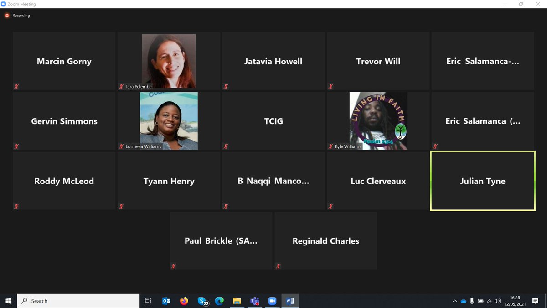The width and height of the screenshot is (547, 308).
Task: Switch to Microsoft Teams in the taskbar
Action: pos(254,301)
